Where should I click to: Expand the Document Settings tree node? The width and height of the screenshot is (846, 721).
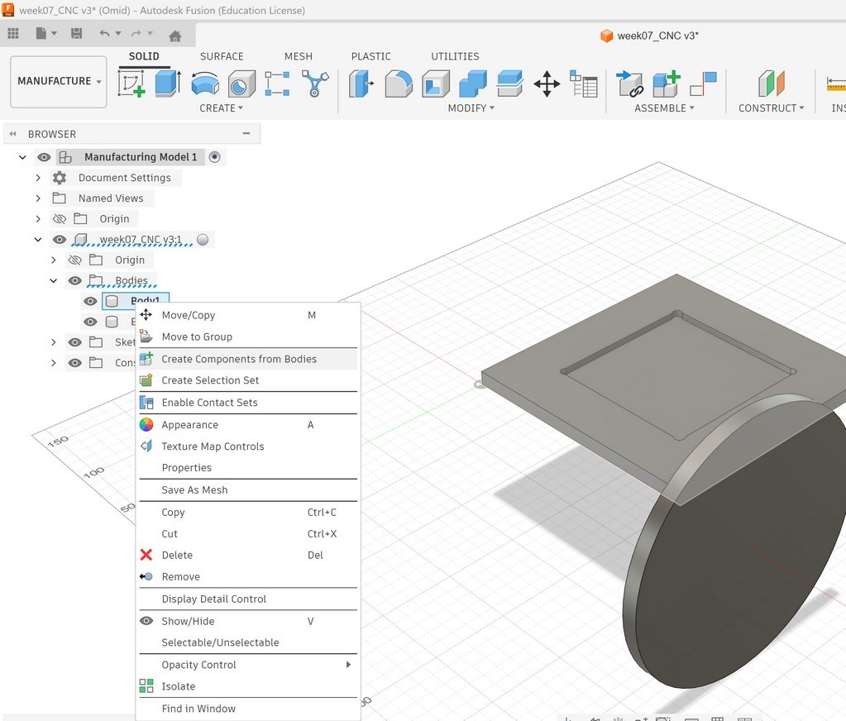(x=38, y=178)
